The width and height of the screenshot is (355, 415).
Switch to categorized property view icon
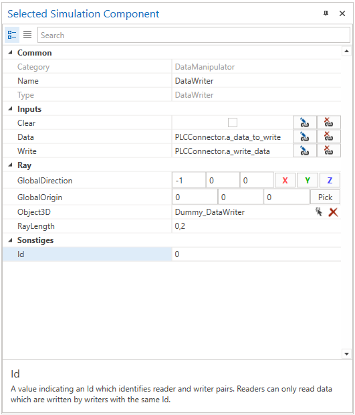pos(12,35)
